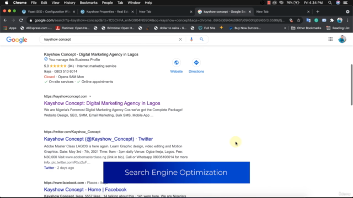Image resolution: width=353 pixels, height=198 pixels.
Task: Open the tab search dropdown
Action: click(x=347, y=12)
